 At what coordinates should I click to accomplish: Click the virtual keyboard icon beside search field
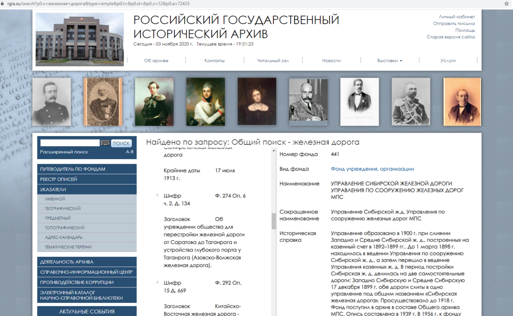pos(105,143)
